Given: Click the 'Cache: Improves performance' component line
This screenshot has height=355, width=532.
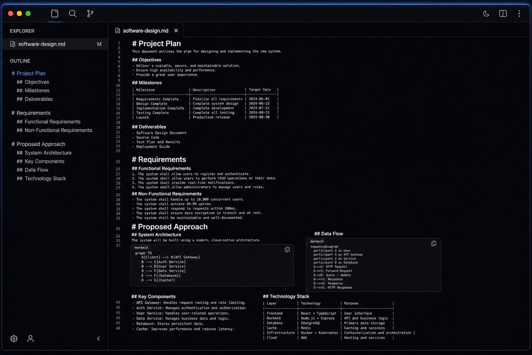Looking at the screenshot, I should click(x=183, y=329).
